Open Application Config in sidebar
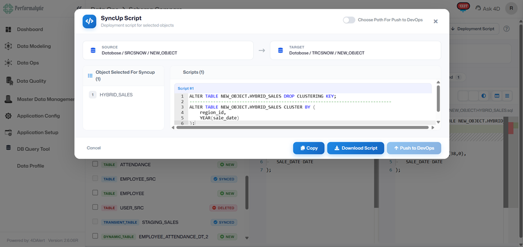Screen dimensions: 523x247 38,116
